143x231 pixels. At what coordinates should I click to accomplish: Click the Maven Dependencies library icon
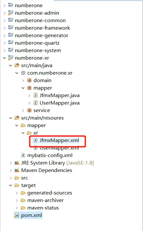[17, 170]
